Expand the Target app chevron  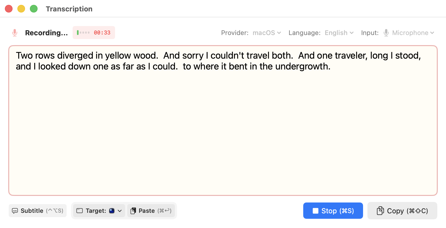(120, 211)
